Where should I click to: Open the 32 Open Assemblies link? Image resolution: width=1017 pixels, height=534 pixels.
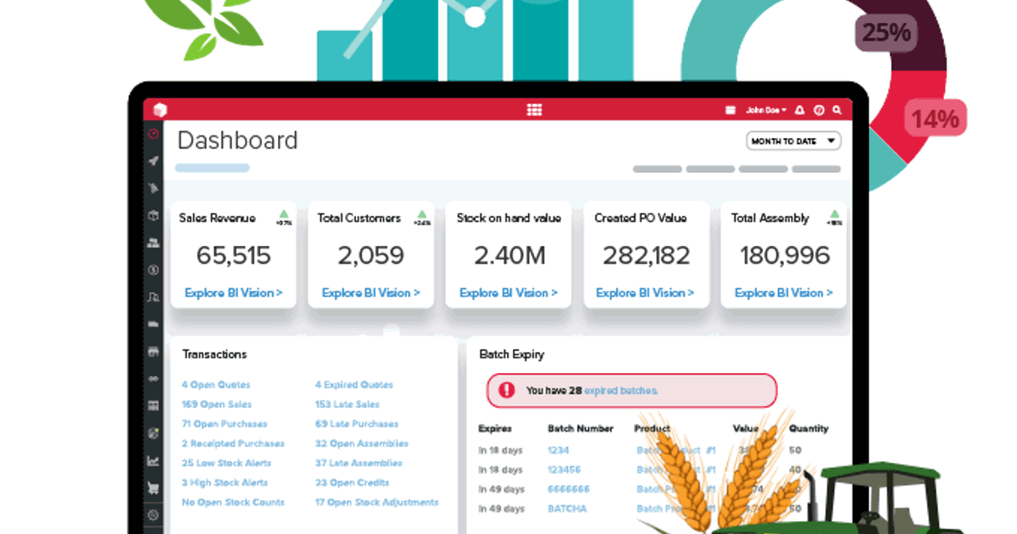(362, 443)
